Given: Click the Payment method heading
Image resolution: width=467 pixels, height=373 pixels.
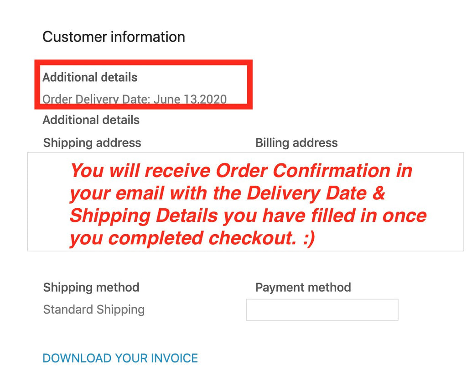Looking at the screenshot, I should point(303,287).
